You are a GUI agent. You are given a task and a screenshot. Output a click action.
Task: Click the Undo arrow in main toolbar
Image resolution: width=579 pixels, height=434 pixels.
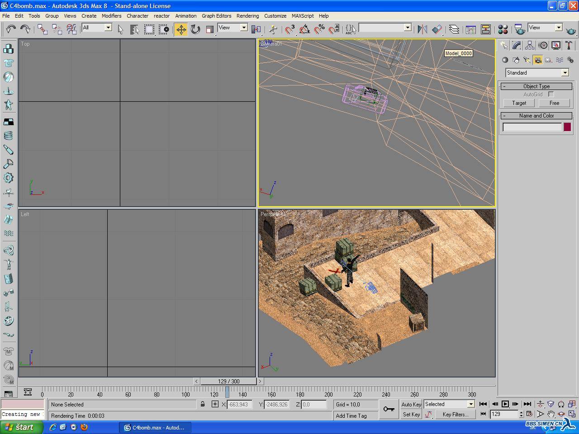pyautogui.click(x=10, y=29)
